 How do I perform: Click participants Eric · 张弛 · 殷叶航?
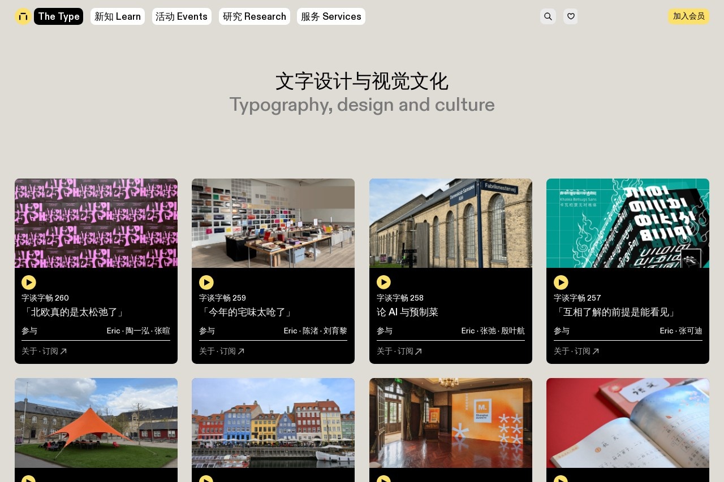click(x=493, y=331)
